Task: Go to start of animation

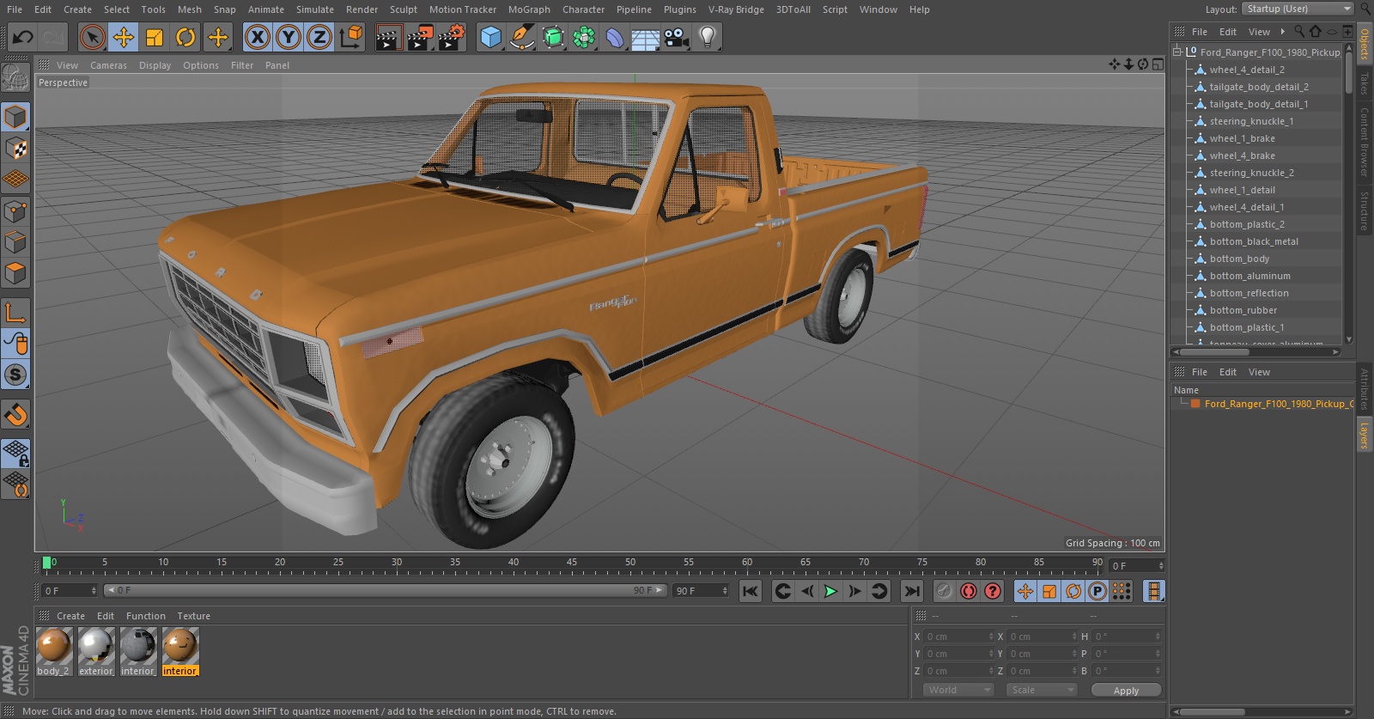Action: tap(751, 591)
